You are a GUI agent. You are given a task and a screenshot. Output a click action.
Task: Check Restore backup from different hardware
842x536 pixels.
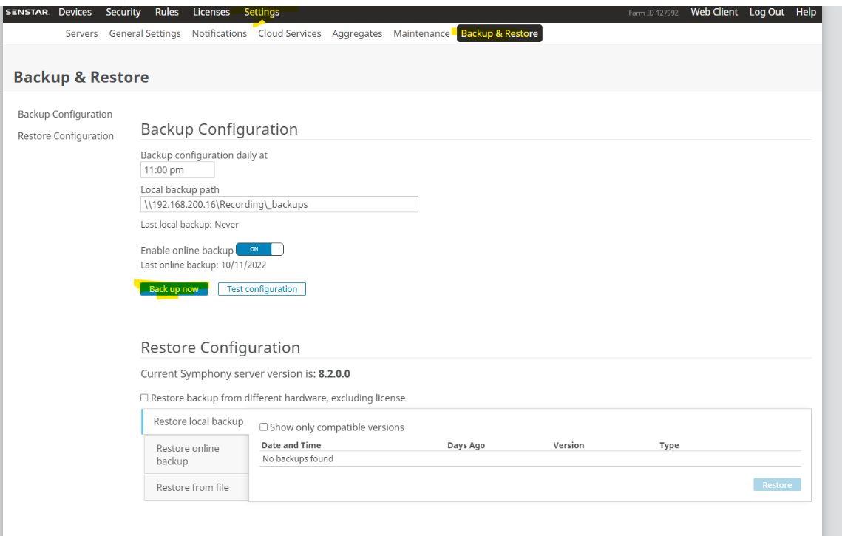pyautogui.click(x=144, y=398)
